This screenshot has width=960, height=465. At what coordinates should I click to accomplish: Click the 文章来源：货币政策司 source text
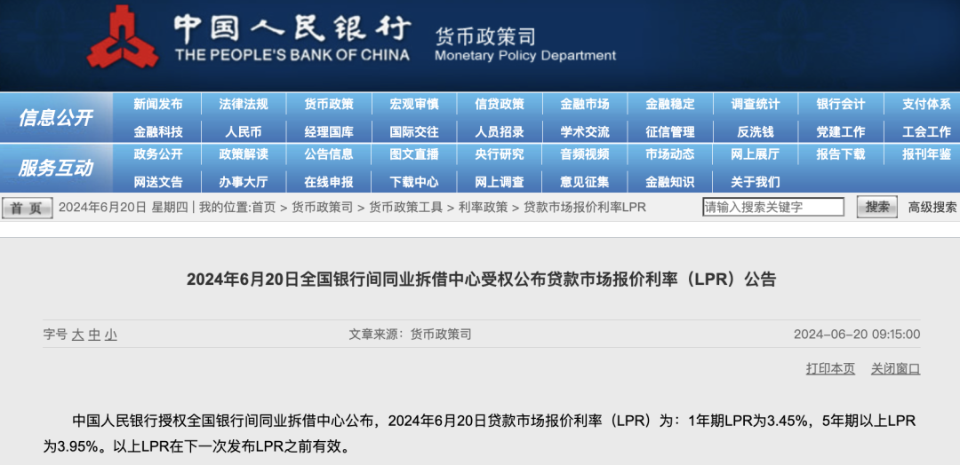[x=410, y=335]
